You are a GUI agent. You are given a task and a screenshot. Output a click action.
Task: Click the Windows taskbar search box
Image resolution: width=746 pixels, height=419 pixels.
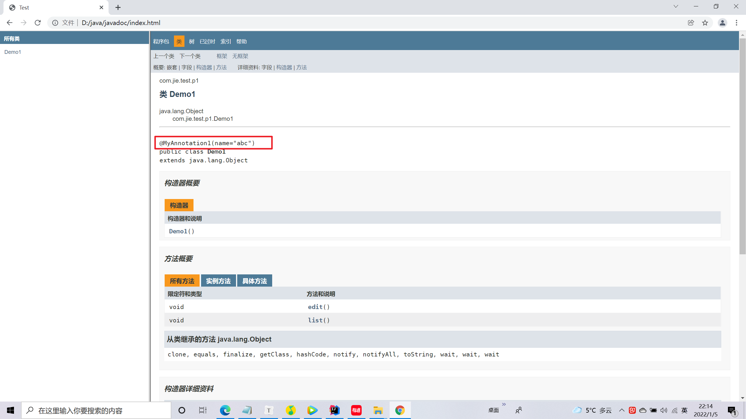96,410
